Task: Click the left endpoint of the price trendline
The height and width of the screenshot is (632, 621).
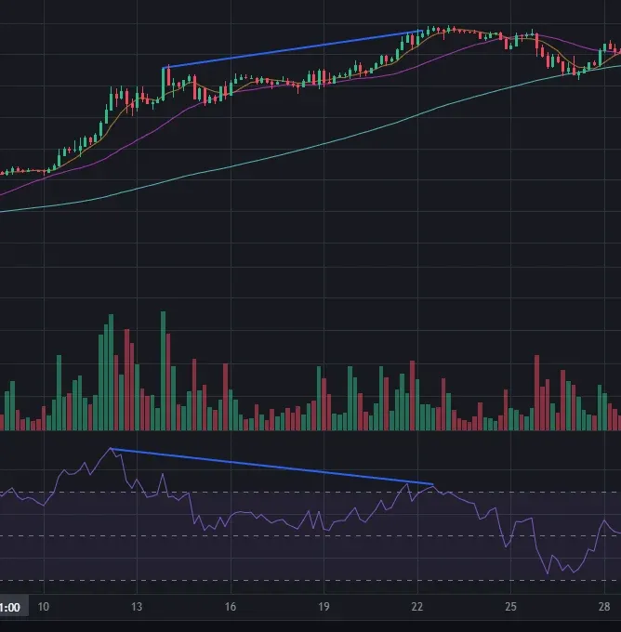Action: (163, 68)
